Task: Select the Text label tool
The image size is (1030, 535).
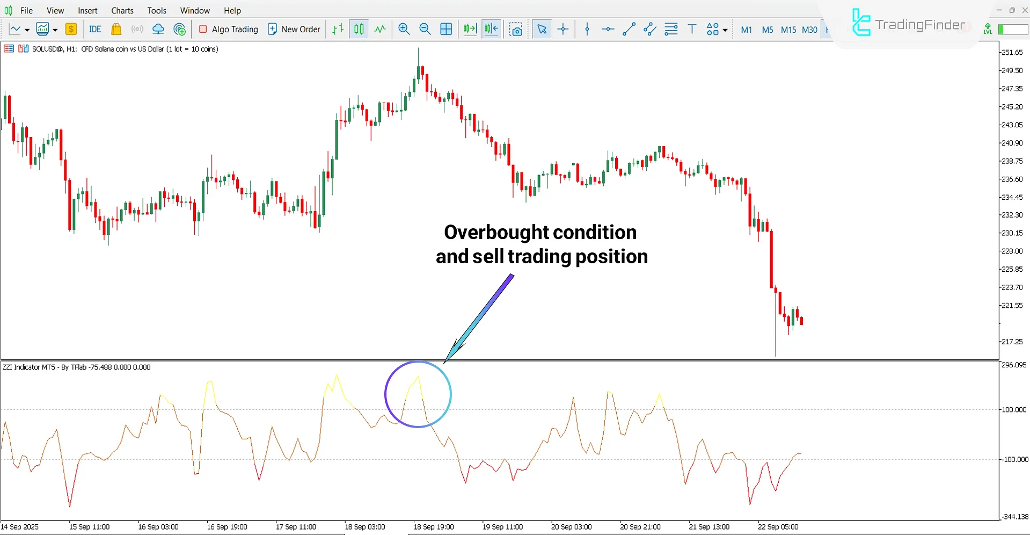Action: [x=692, y=29]
